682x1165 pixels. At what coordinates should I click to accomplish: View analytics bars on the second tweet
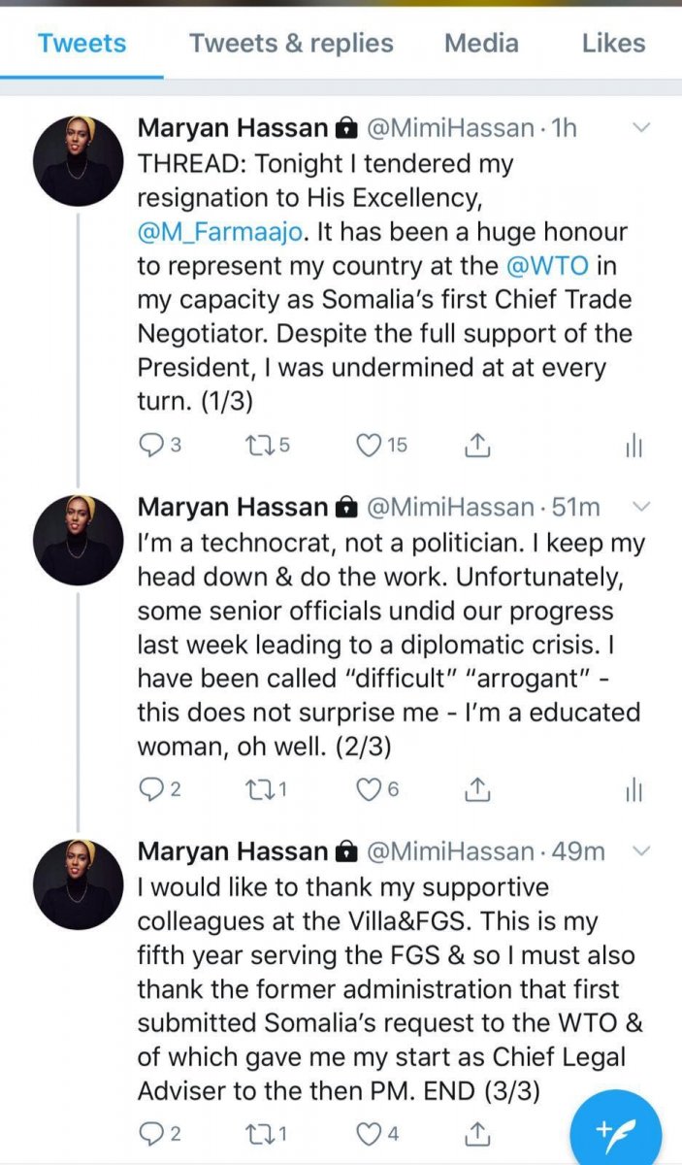[633, 791]
